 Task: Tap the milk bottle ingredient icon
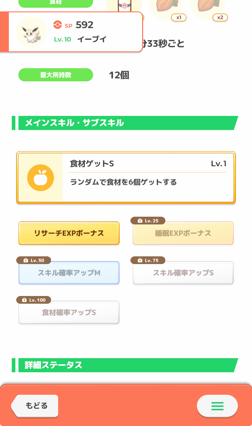coord(124,7)
